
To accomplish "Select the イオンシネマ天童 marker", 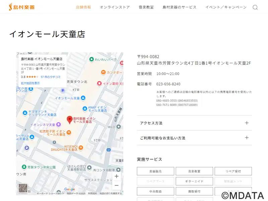I will click(58, 124).
